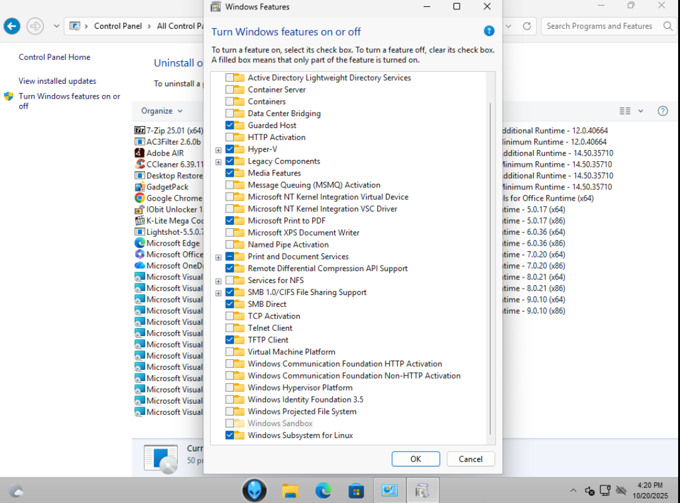Click the Windows Features taskbar icon
The image size is (680, 503).
point(422,491)
